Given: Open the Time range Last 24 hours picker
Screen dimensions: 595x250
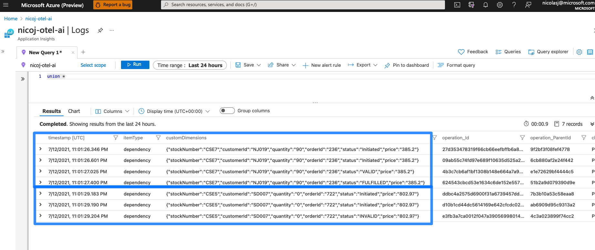Looking at the screenshot, I should tap(190, 65).
